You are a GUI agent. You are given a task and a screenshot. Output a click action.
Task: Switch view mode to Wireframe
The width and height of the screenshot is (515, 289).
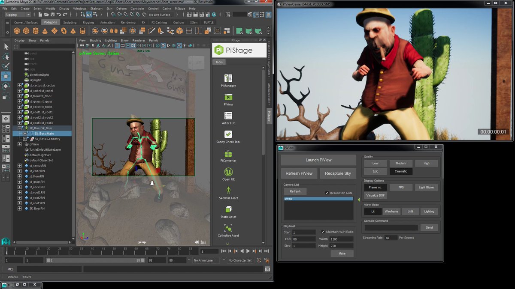(391, 212)
